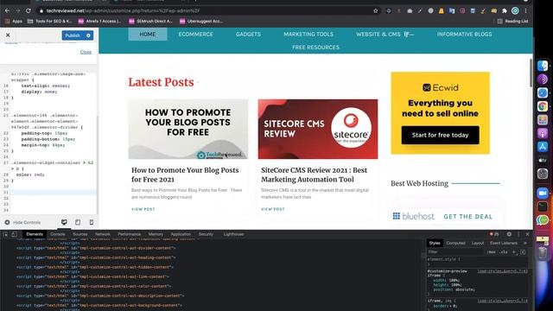The width and height of the screenshot is (553, 311).
Task: Open ECOMMERCE nav menu item
Action: click(x=196, y=35)
